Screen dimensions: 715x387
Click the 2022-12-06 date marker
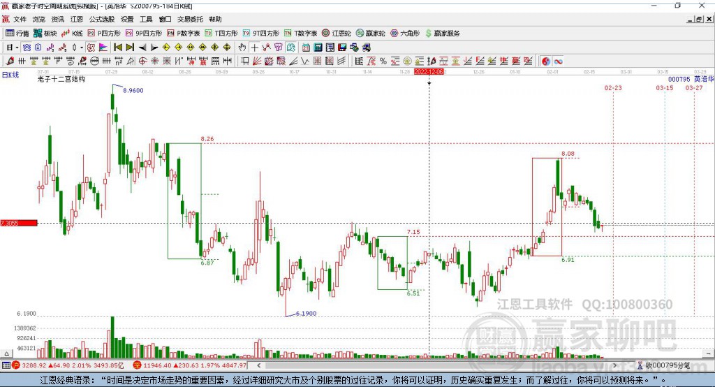[429, 71]
